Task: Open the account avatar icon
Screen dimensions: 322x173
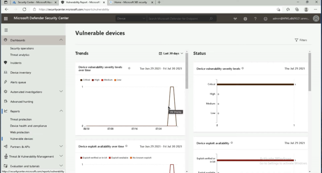Action: pos(316,18)
